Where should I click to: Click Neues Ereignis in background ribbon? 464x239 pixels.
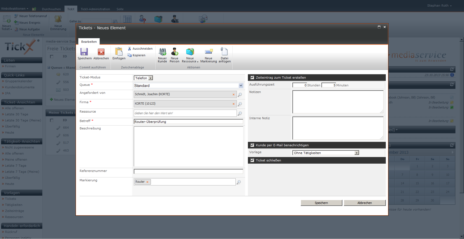(27, 23)
